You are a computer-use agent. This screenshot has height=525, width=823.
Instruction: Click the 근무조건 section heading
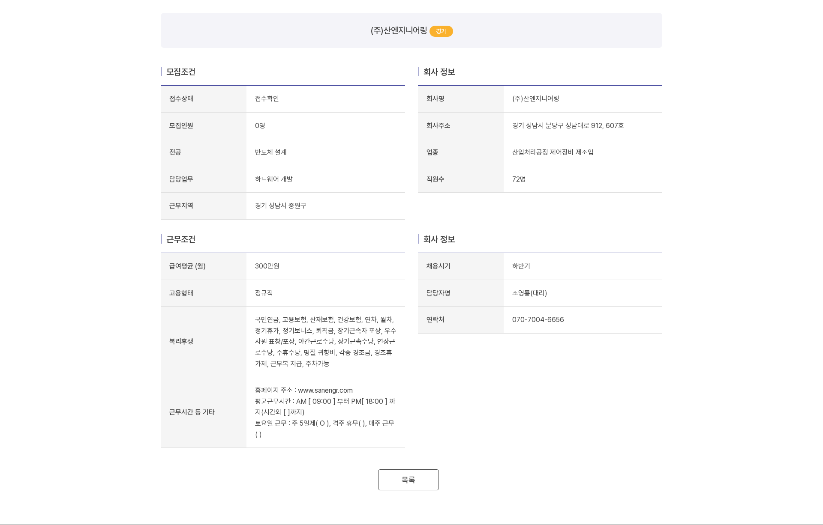180,239
